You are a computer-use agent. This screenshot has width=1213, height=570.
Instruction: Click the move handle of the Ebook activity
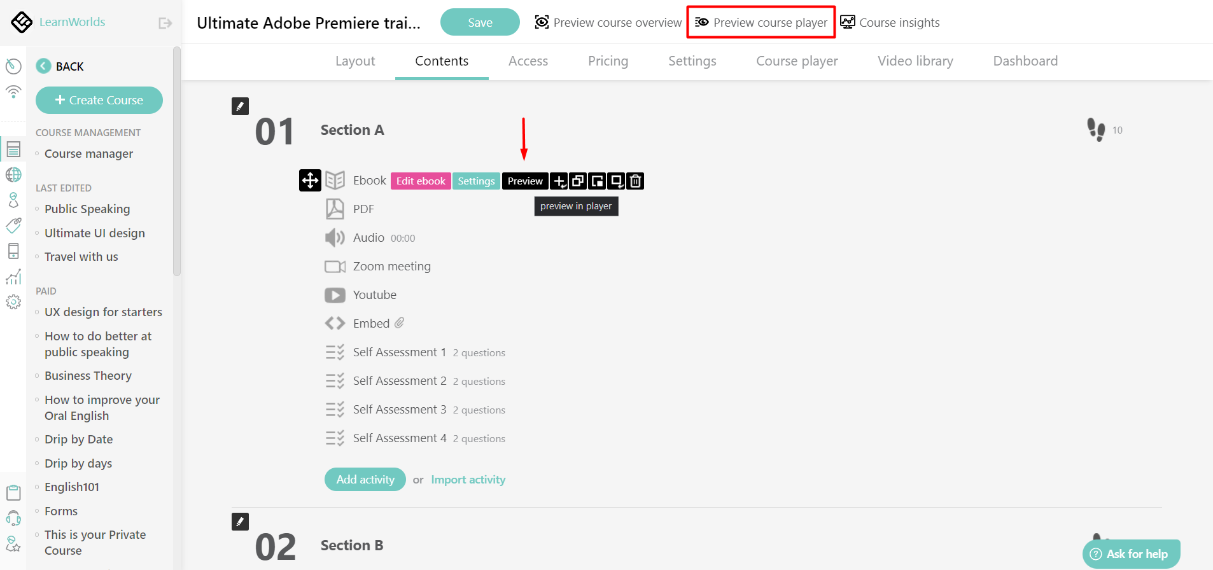[x=310, y=181]
